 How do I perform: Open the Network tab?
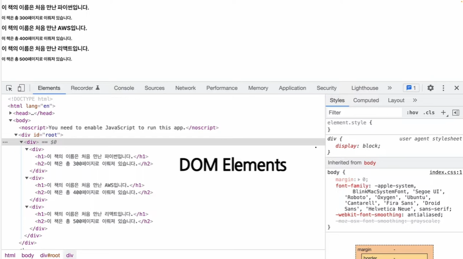click(x=186, y=88)
